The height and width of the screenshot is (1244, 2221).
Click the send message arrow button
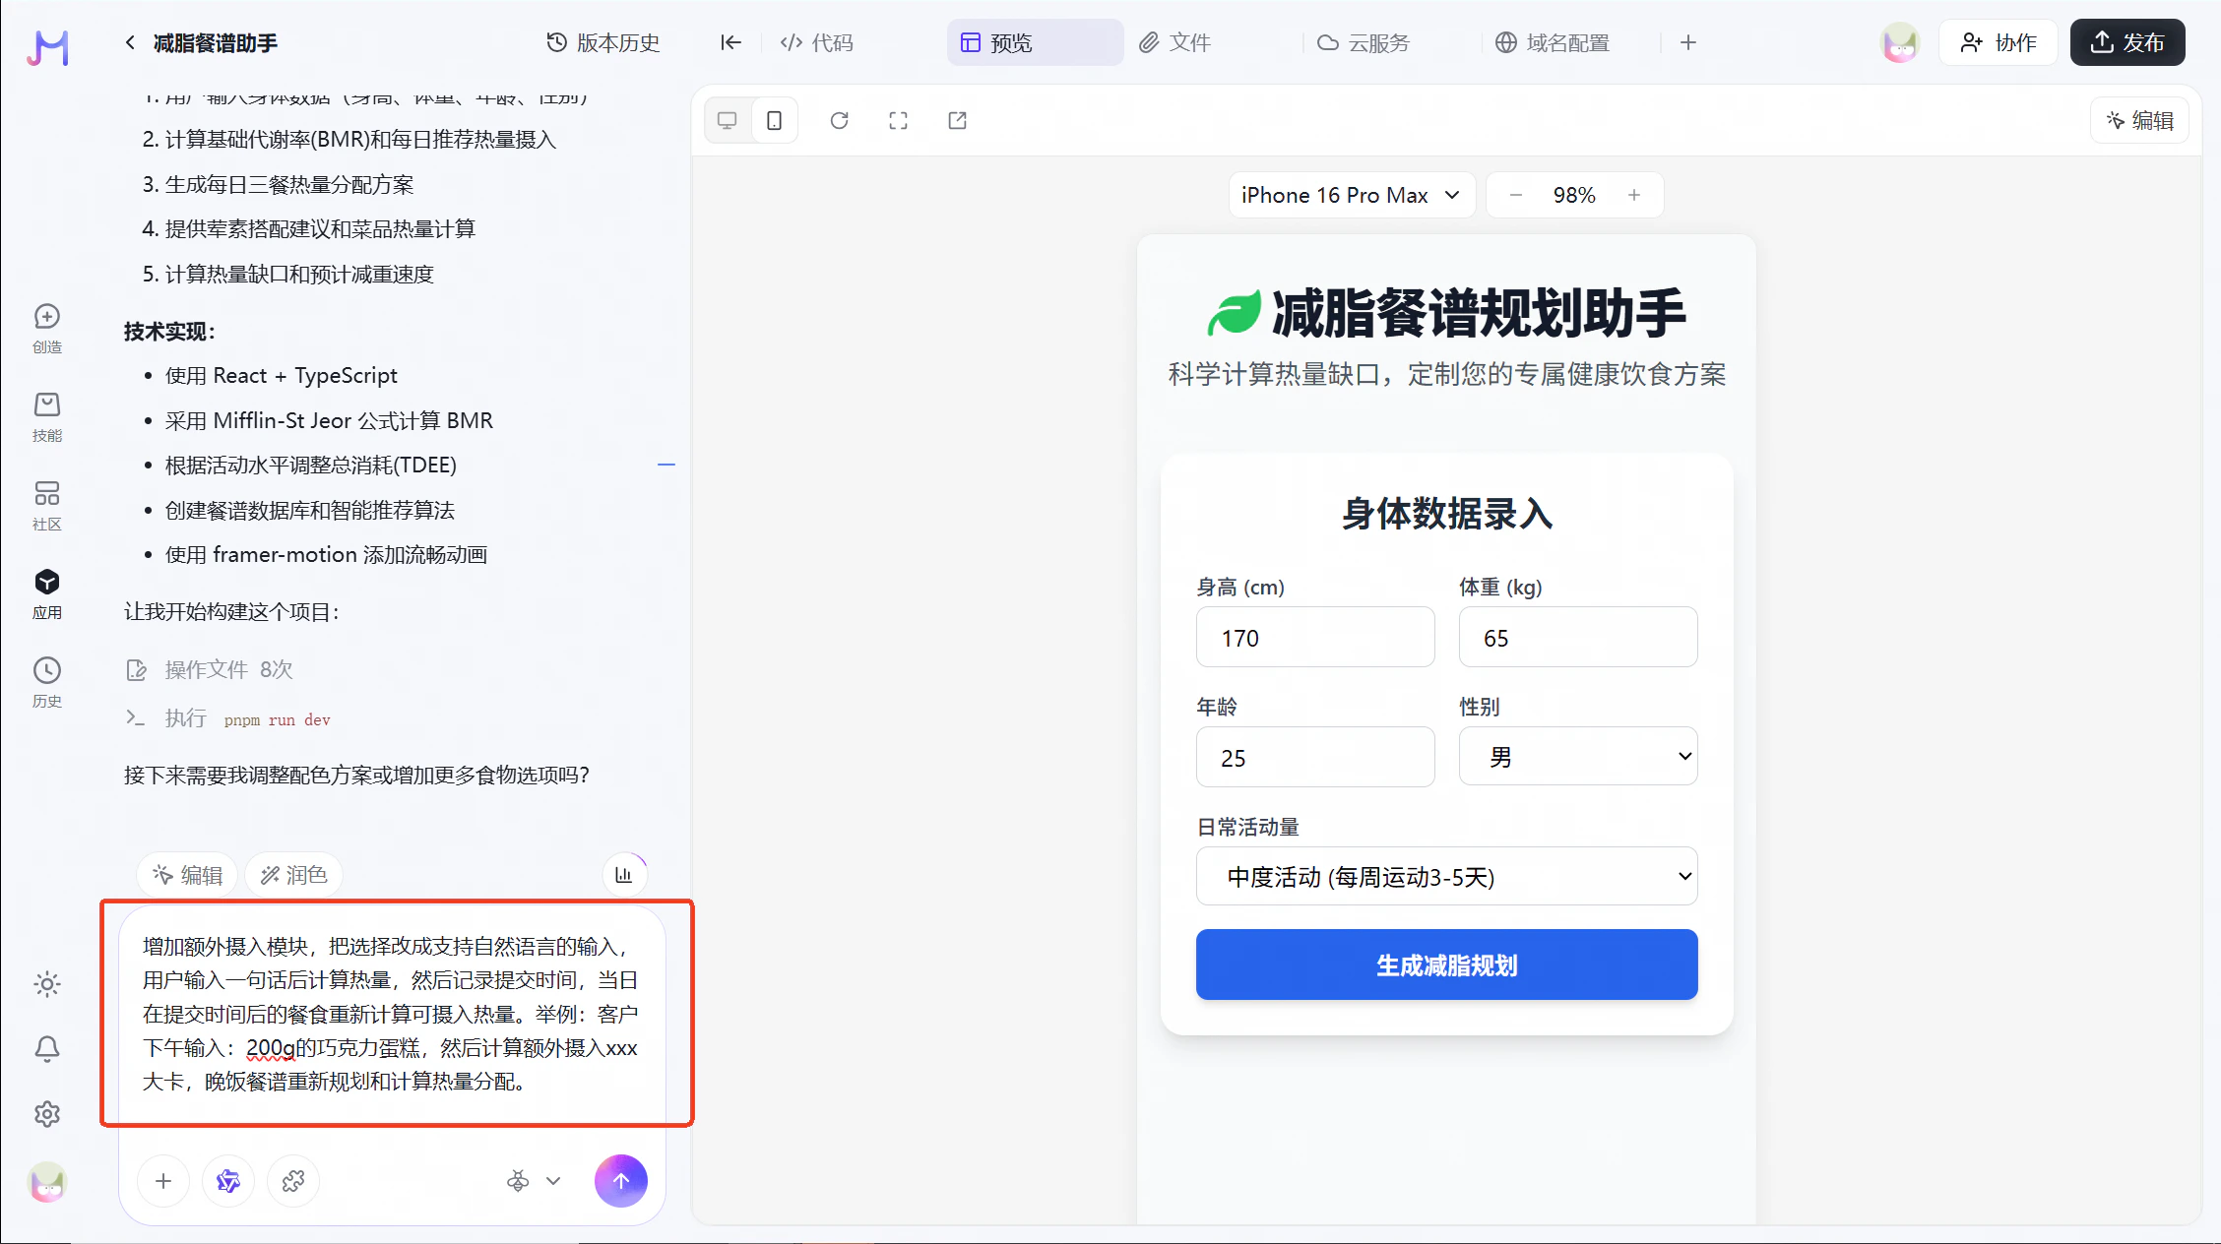(x=620, y=1180)
